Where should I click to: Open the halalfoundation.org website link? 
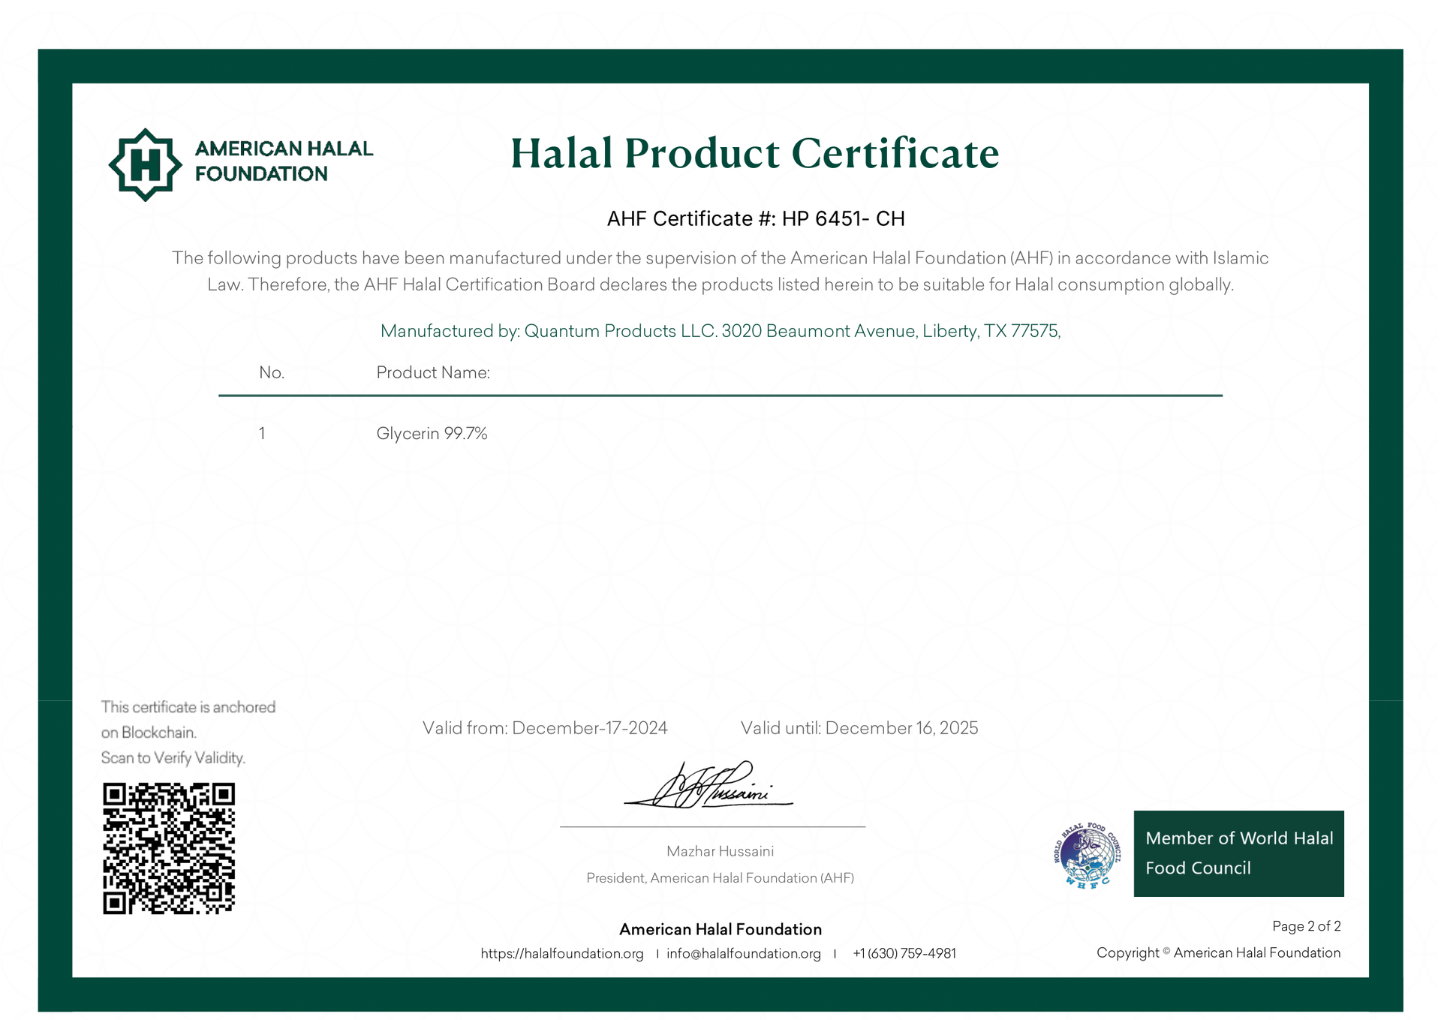pyautogui.click(x=562, y=953)
